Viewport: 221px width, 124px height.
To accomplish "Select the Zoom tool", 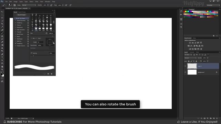I will coord(2,70).
